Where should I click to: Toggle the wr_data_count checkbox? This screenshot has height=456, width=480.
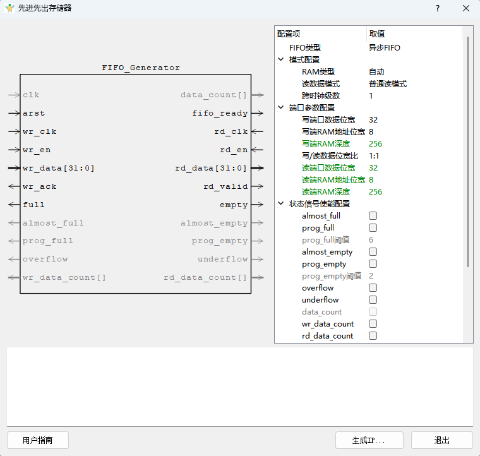click(373, 324)
